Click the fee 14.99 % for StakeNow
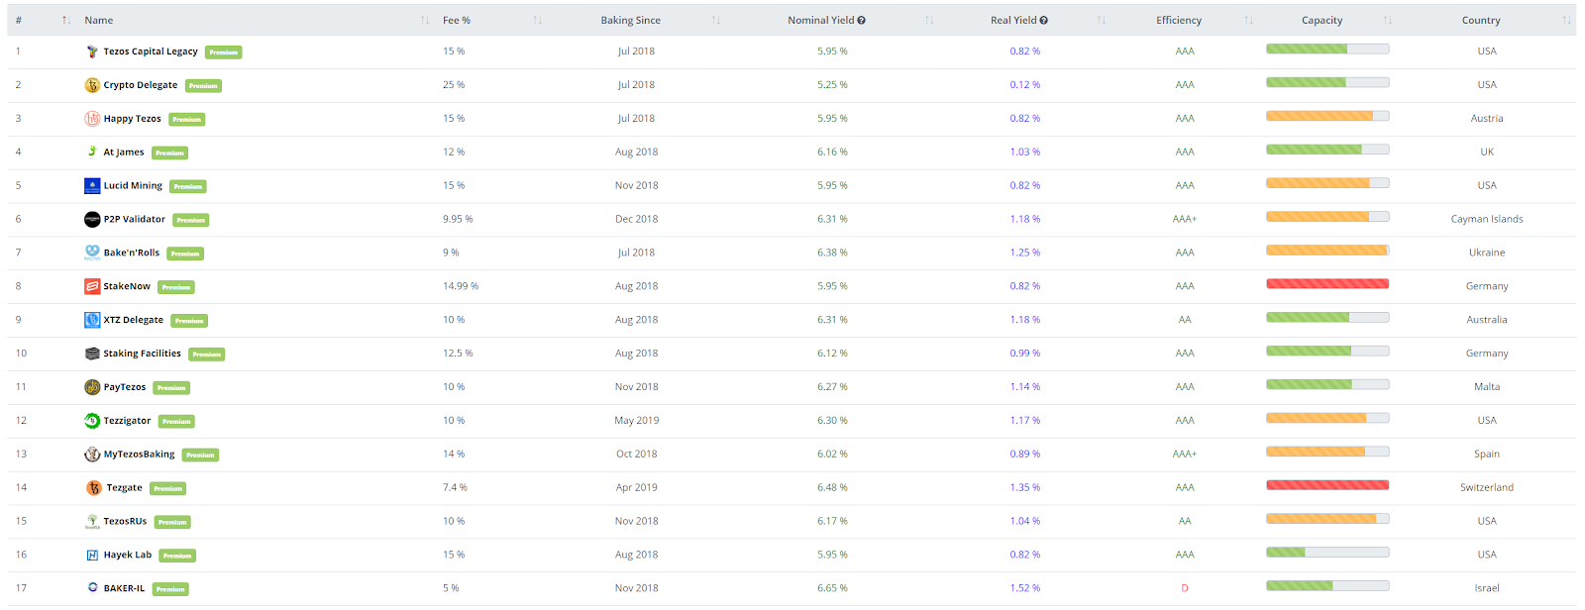This screenshot has height=610, width=1585. click(x=461, y=286)
